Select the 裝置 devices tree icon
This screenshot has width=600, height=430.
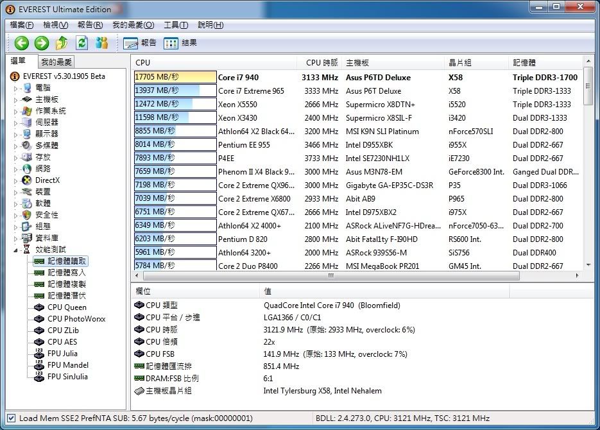pyautogui.click(x=27, y=192)
